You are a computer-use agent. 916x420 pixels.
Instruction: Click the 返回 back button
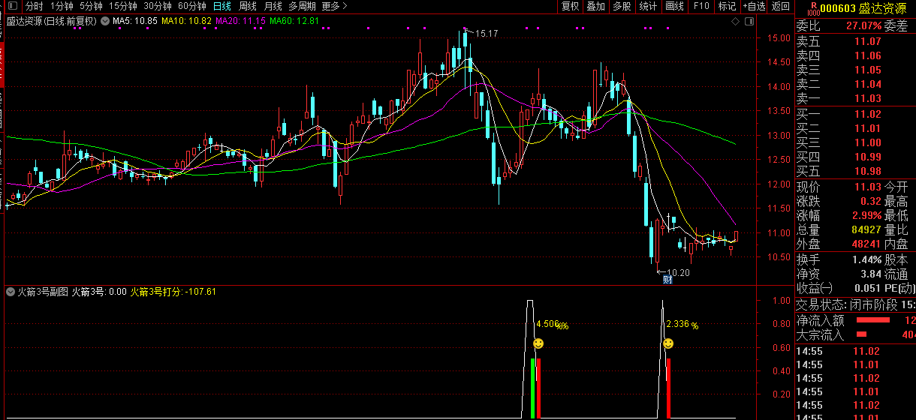pyautogui.click(x=781, y=6)
